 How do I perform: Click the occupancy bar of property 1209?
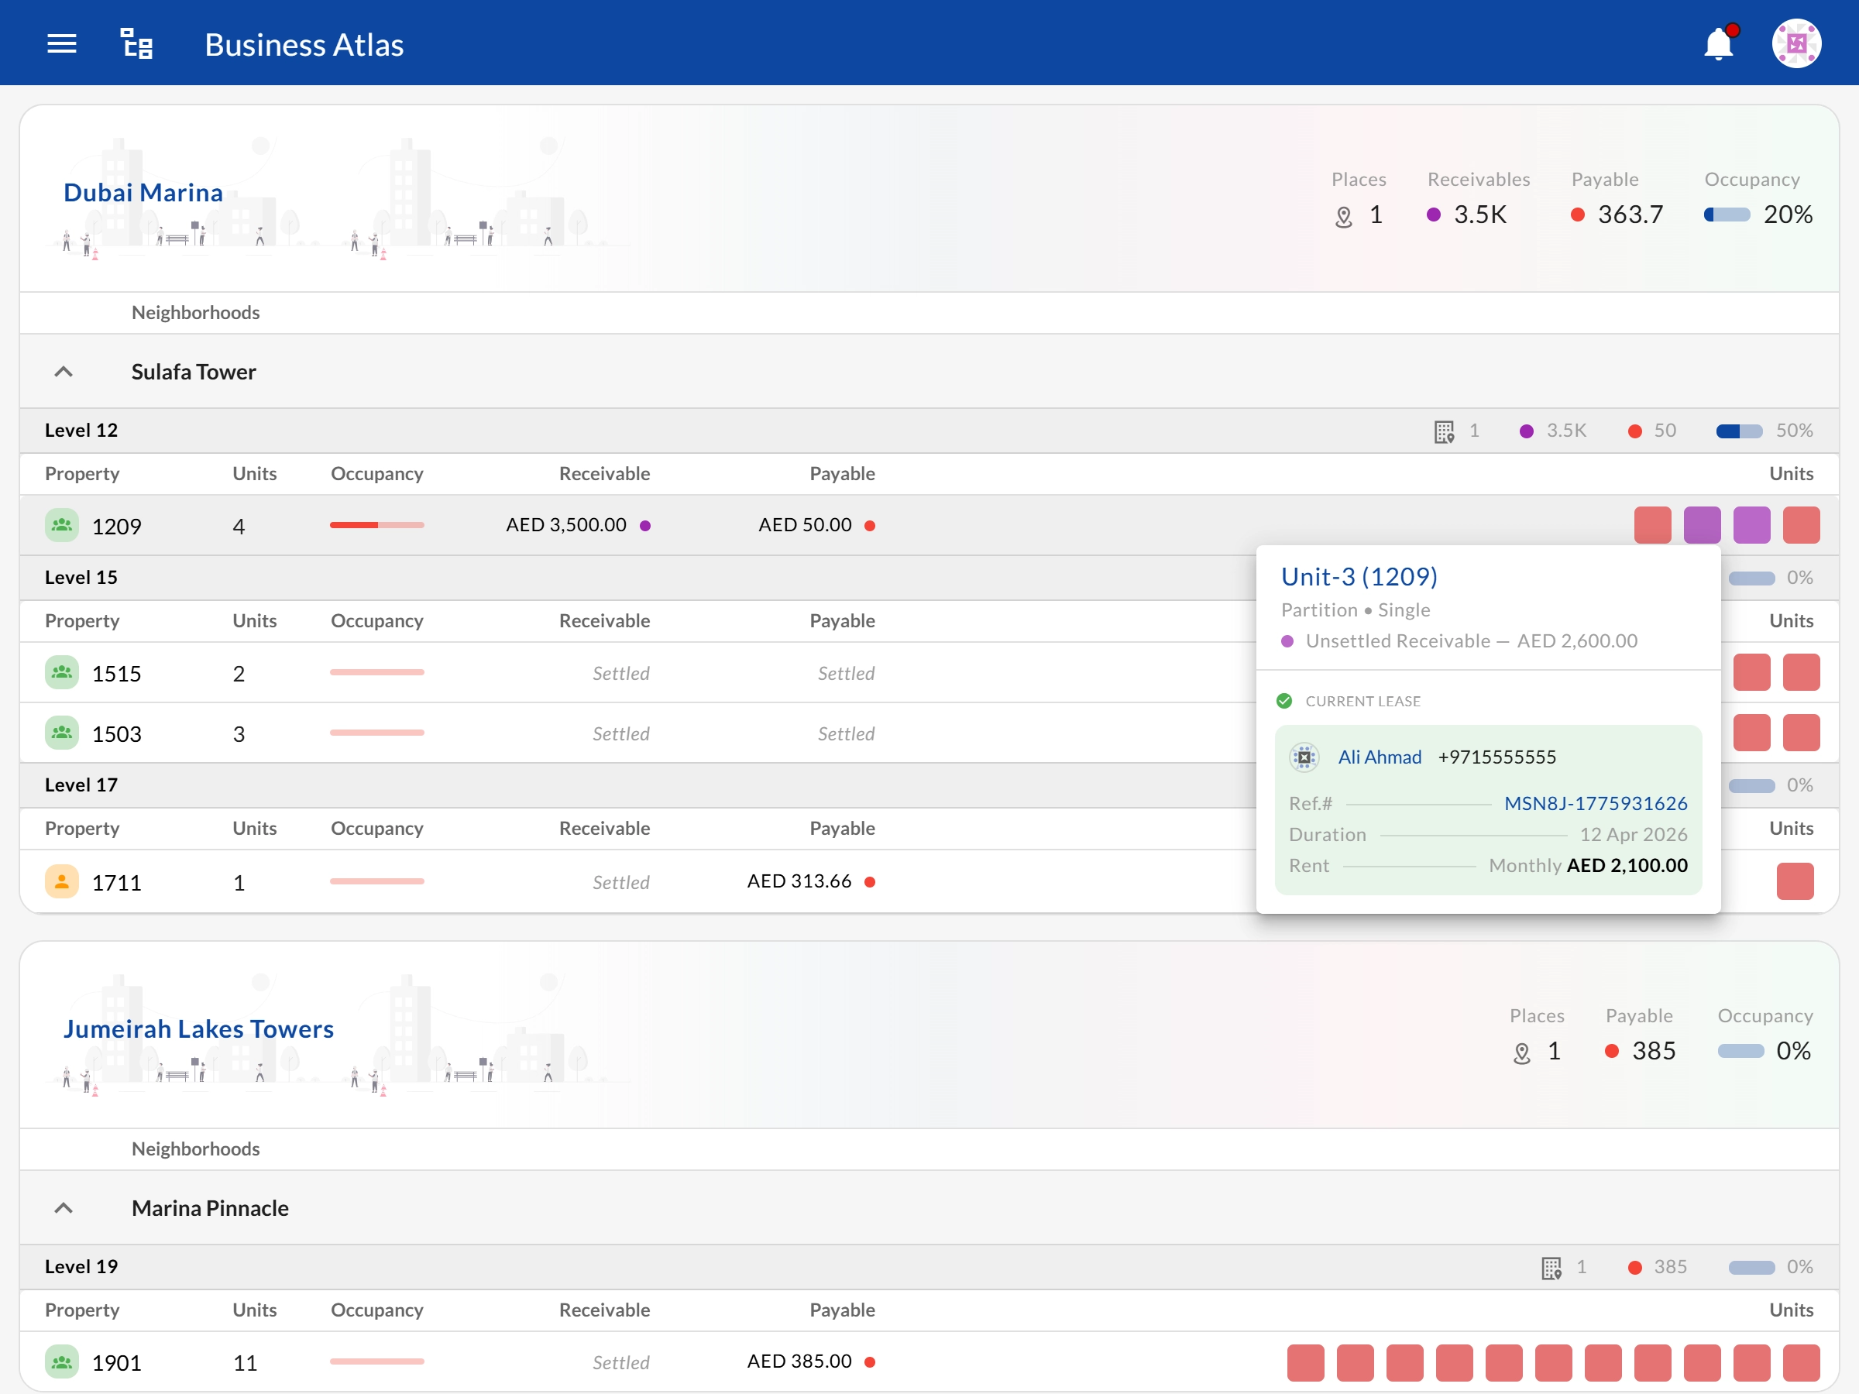(x=376, y=525)
